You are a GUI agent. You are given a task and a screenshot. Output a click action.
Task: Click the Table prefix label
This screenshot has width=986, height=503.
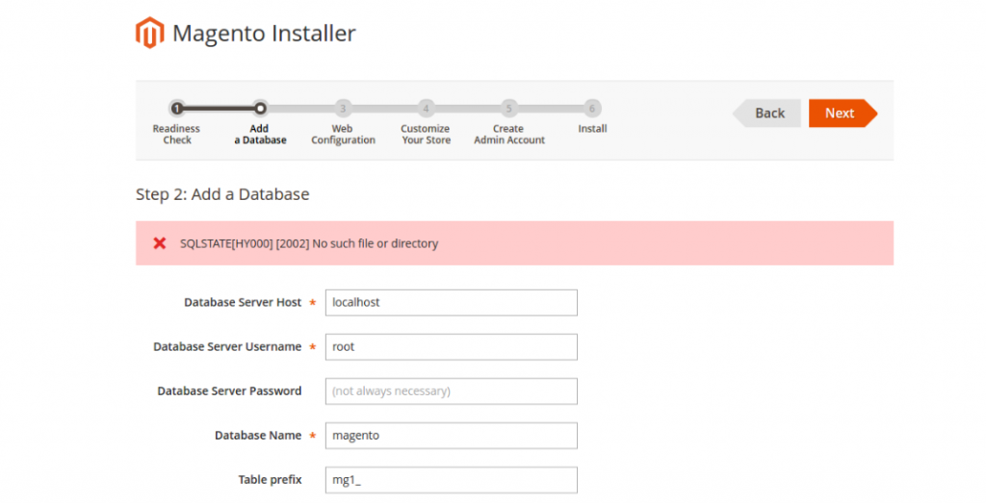[270, 480]
